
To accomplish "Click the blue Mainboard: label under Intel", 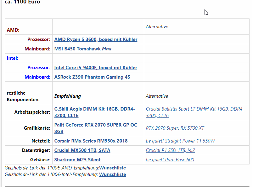I will click(37, 77).
